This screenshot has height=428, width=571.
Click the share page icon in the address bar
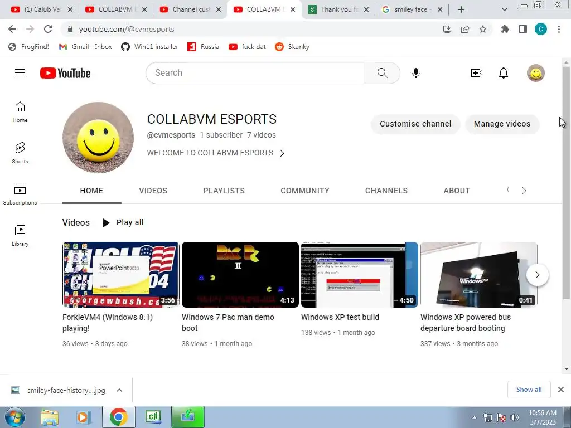pyautogui.click(x=465, y=29)
